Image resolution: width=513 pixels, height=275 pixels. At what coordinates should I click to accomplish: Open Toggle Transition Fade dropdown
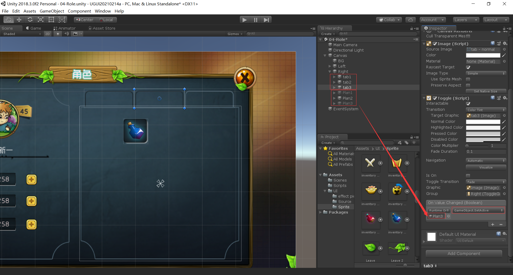[486, 182]
